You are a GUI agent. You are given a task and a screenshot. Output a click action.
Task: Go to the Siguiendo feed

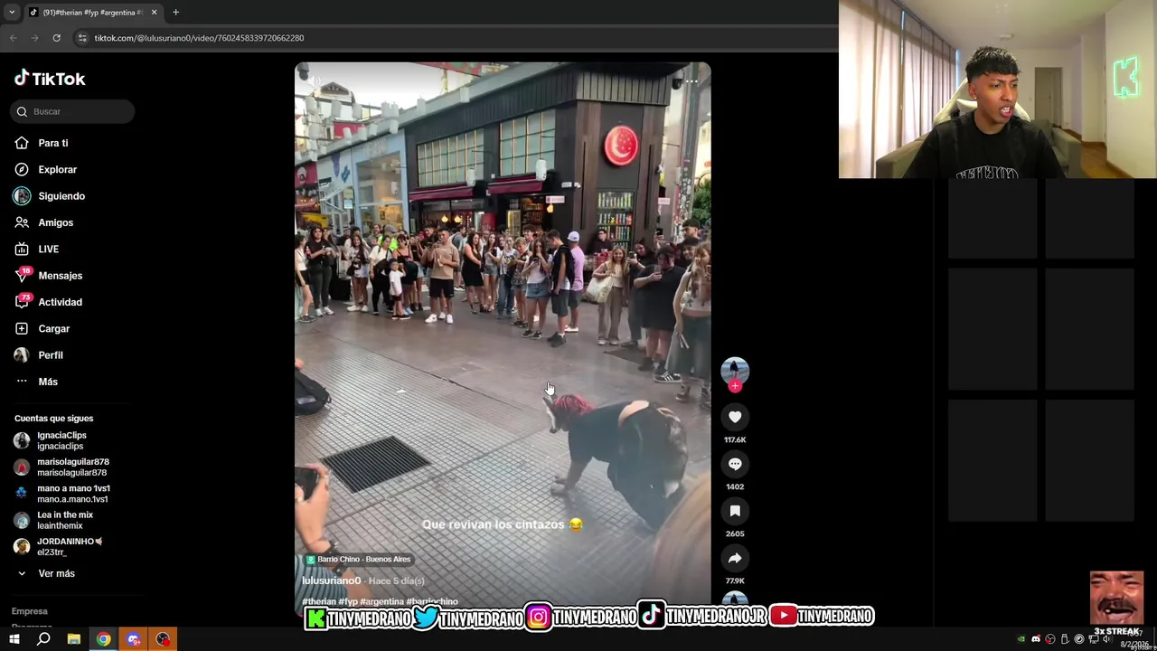[50, 196]
